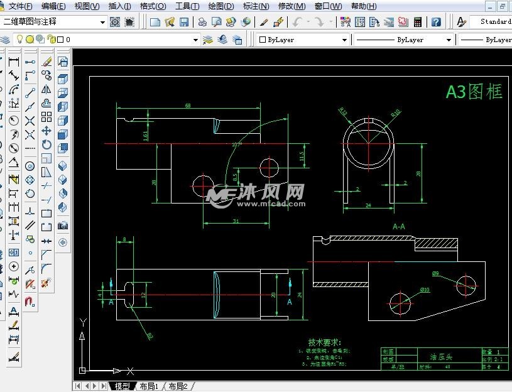Select the linear dimension tool in the left toolbar
This screenshot has height=392, width=512.
coord(13,62)
